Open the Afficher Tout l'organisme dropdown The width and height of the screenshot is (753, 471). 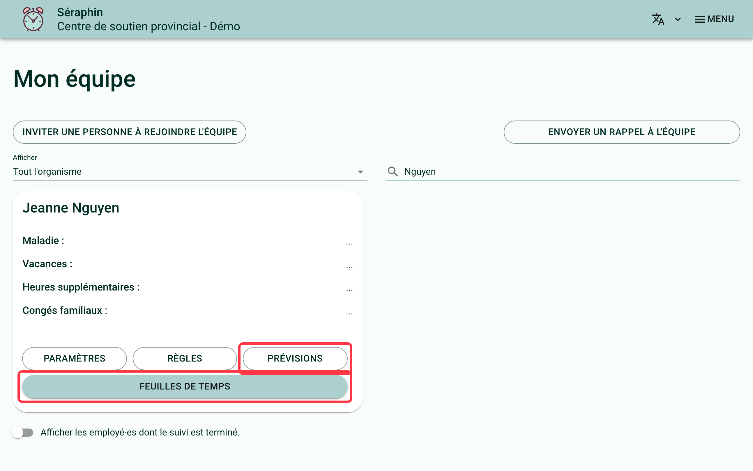(x=190, y=172)
